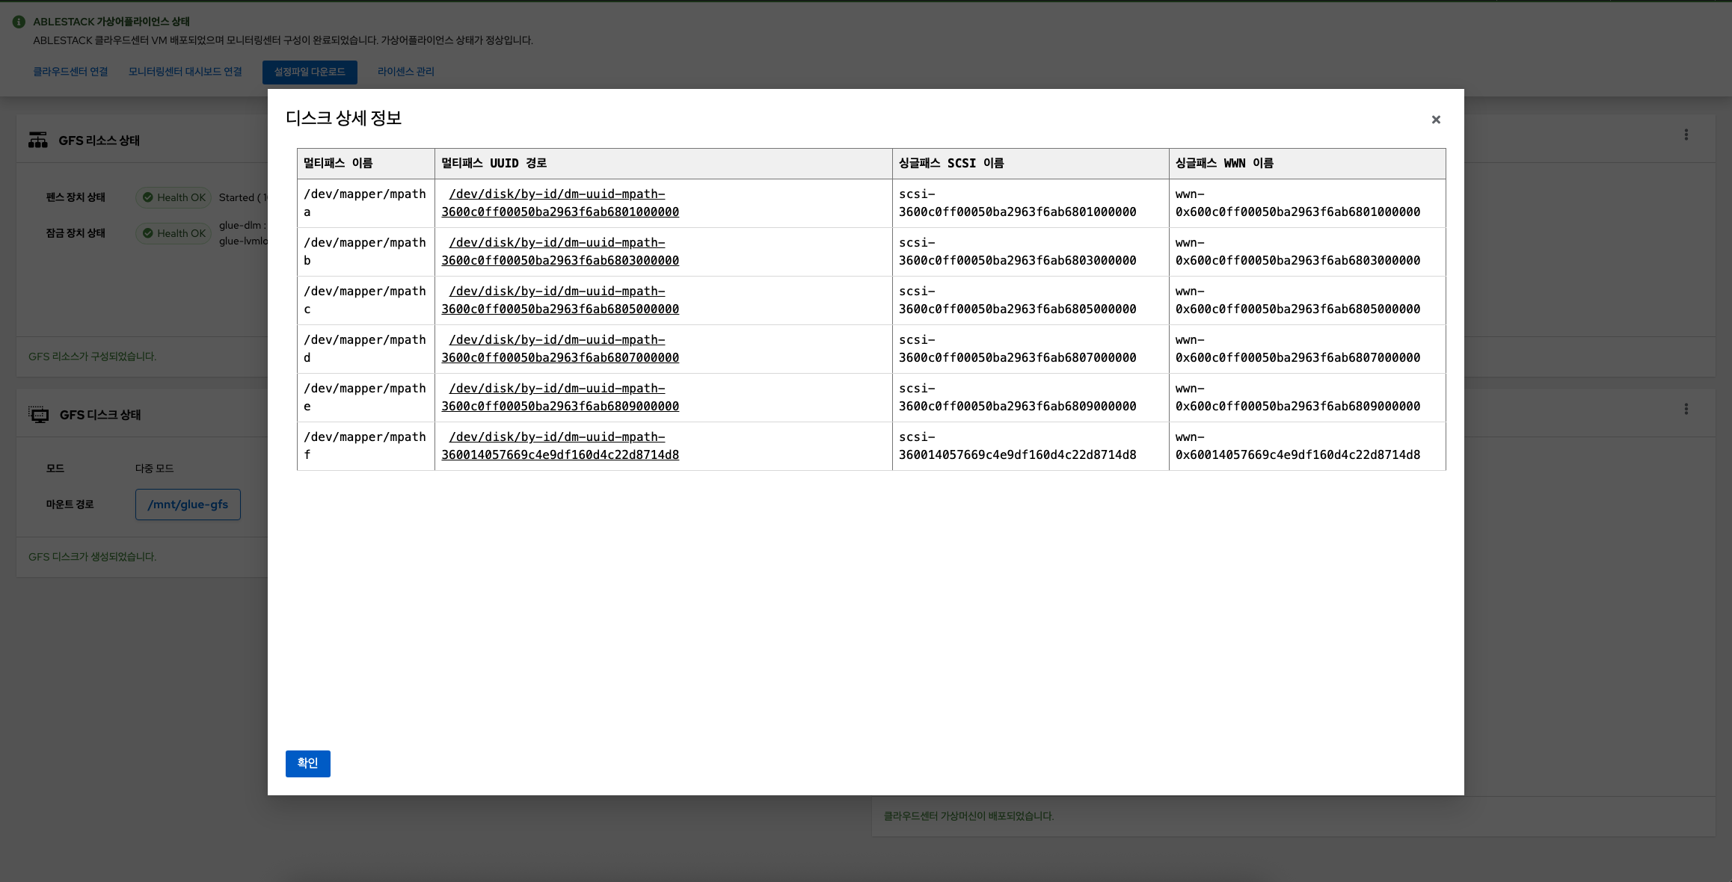
Task: Click the ABLESTACK status info icon
Action: pyautogui.click(x=19, y=22)
